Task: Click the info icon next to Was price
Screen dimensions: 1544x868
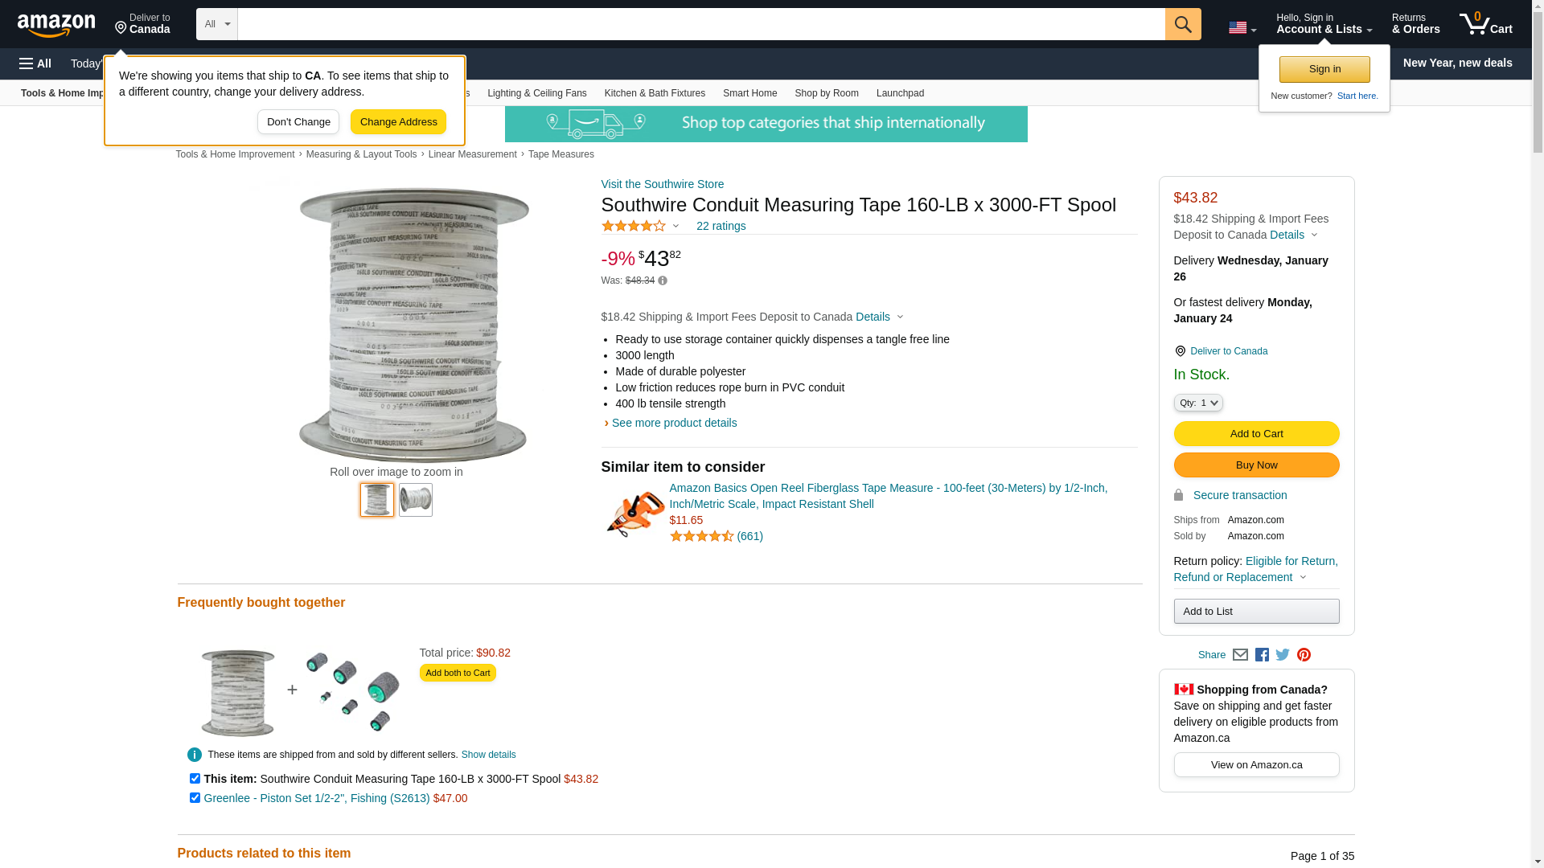Action: (663, 280)
